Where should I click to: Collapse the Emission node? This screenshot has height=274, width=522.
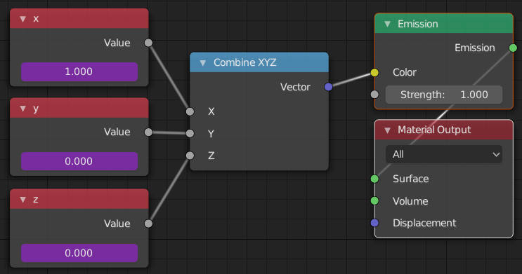tap(387, 24)
